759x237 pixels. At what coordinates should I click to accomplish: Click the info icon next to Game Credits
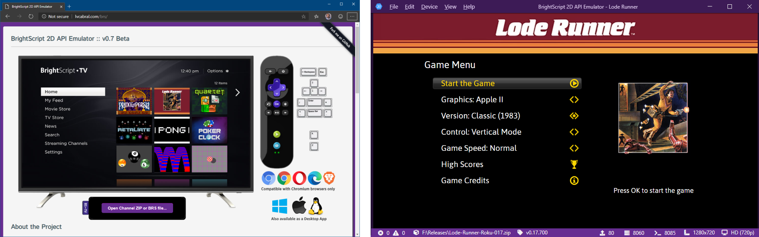coord(574,181)
